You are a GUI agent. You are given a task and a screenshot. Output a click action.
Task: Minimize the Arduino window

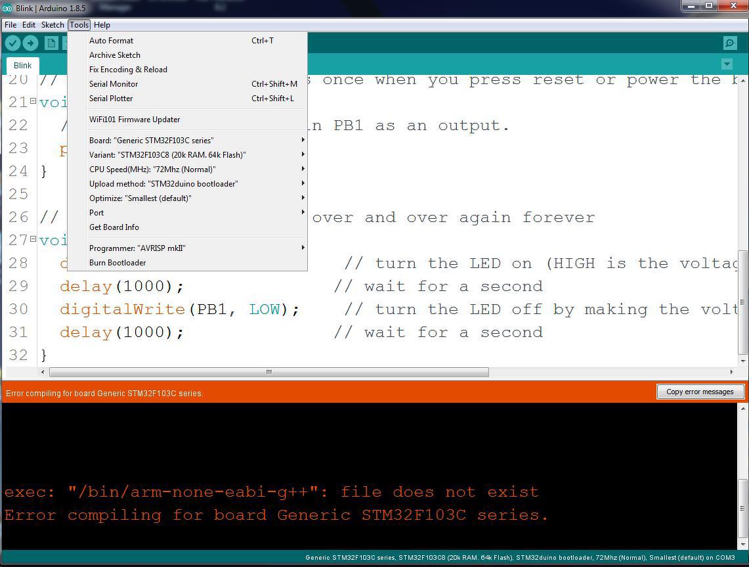tap(690, 6)
